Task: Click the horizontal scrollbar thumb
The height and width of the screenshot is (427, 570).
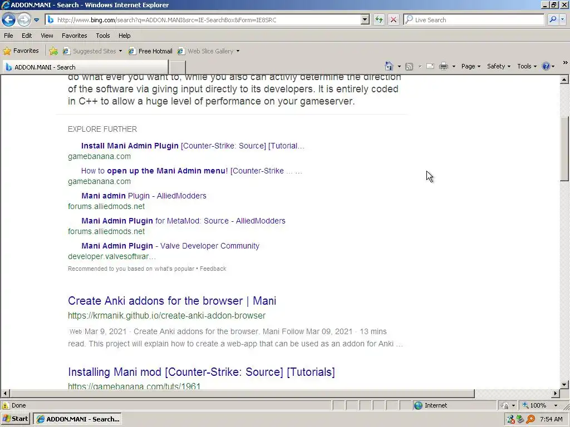Action: 242,393
